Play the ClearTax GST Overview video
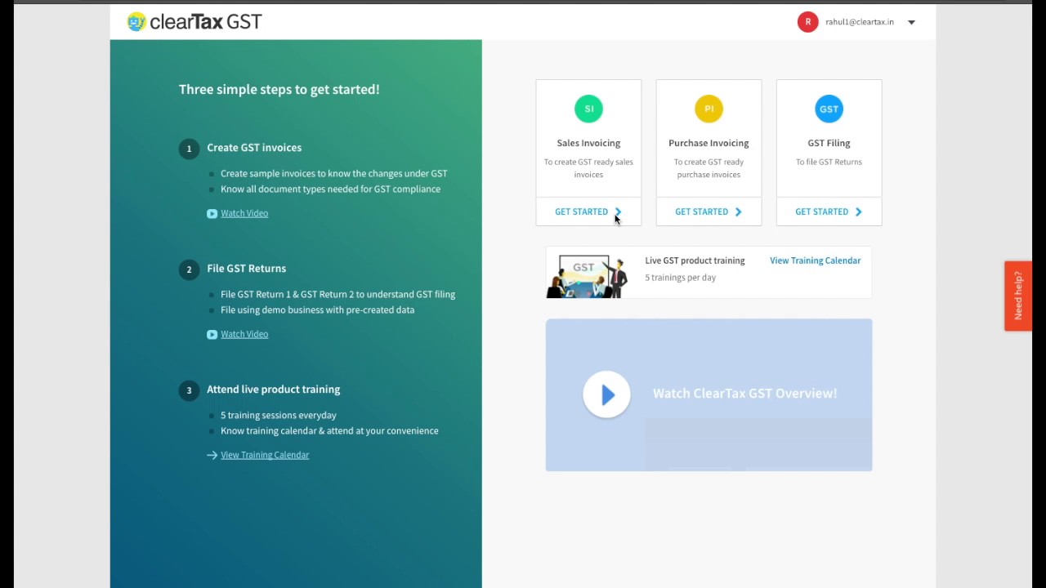1046x588 pixels. 606,394
